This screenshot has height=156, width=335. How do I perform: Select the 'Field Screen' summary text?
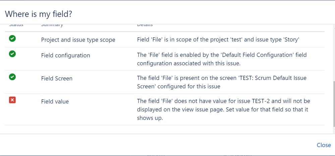click(57, 79)
